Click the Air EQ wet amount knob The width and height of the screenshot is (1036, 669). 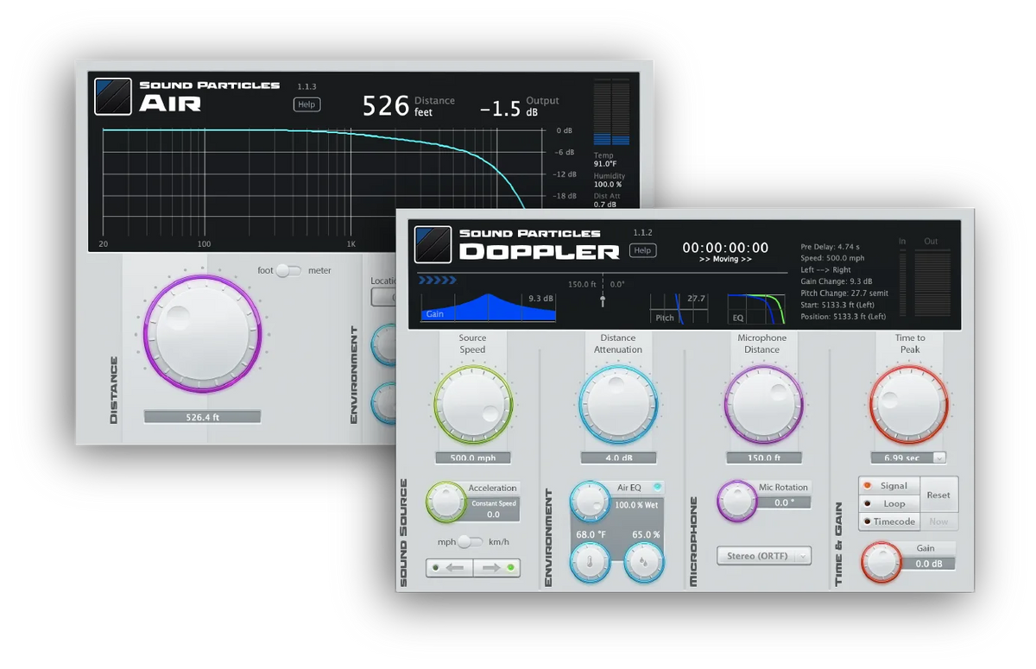click(x=591, y=502)
